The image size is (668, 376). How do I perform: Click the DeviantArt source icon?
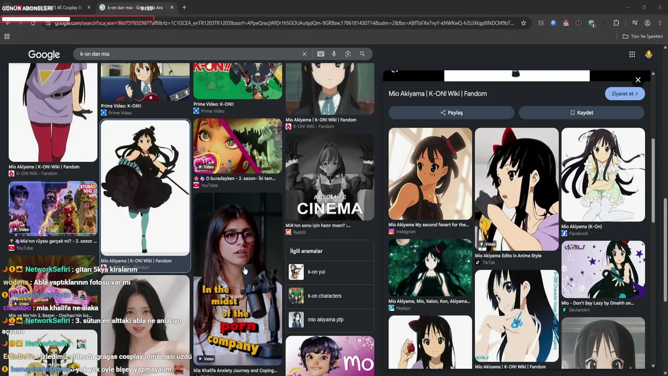pos(564,310)
